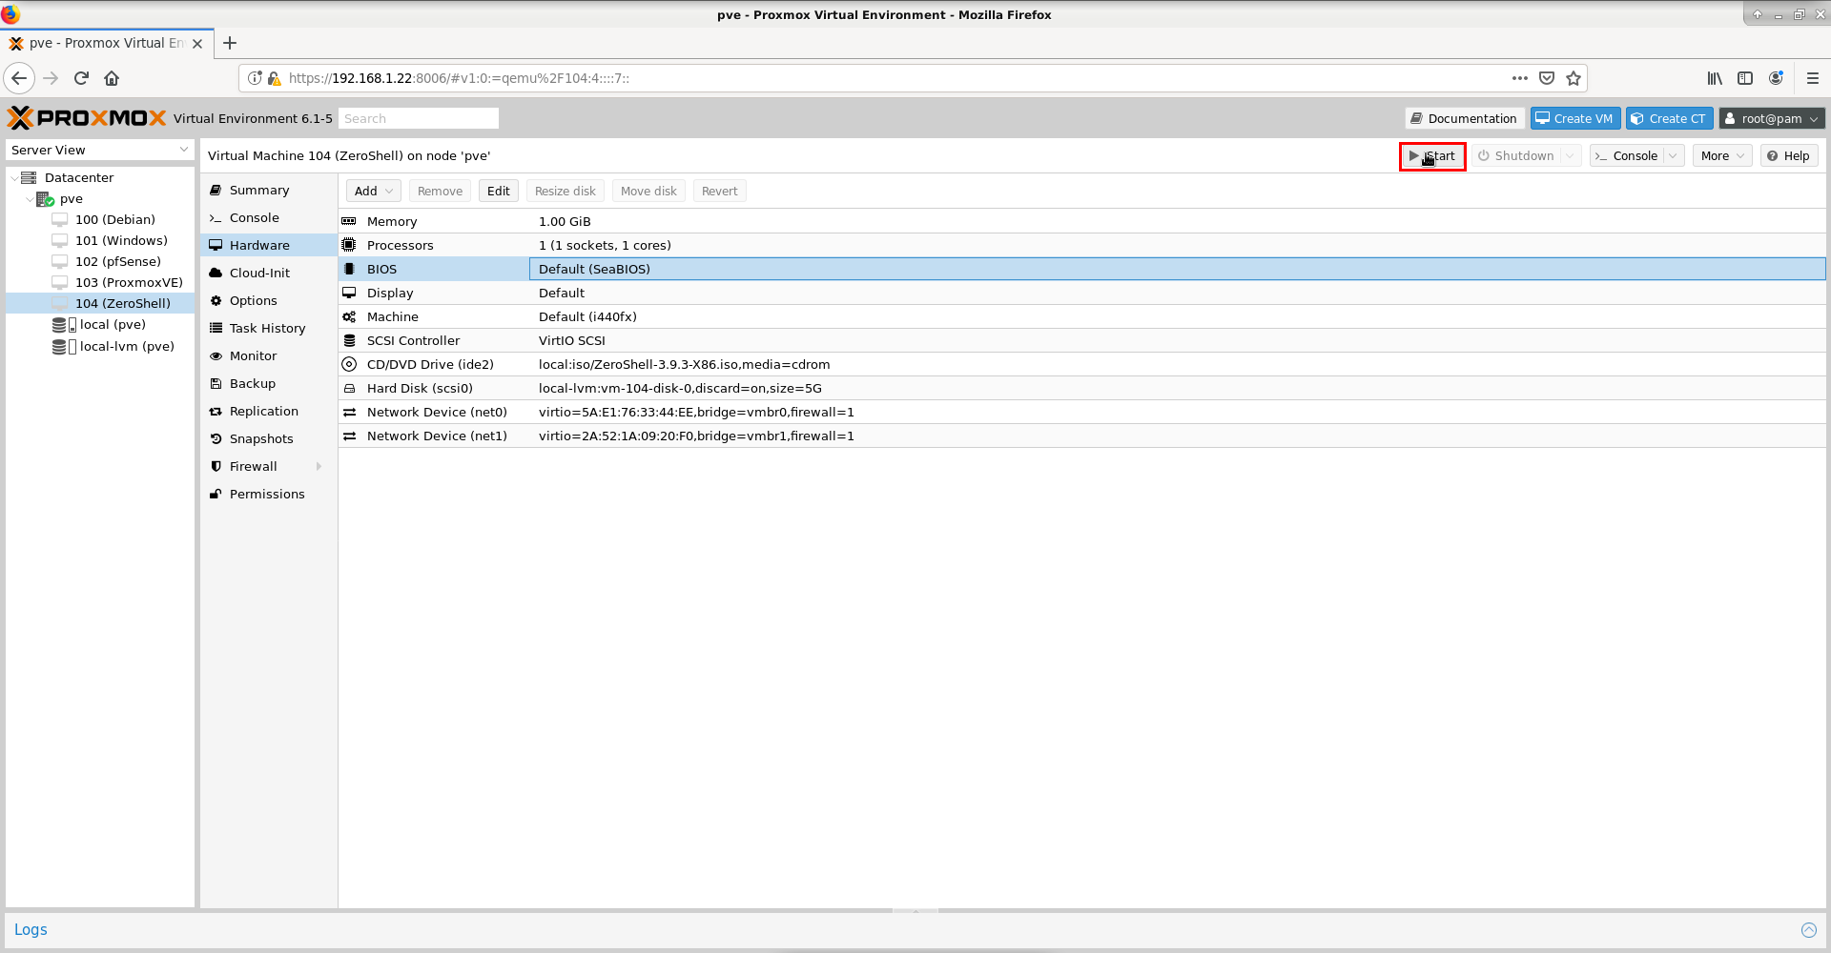1831x953 pixels.
Task: Click the site security lock icon
Action: 275,78
